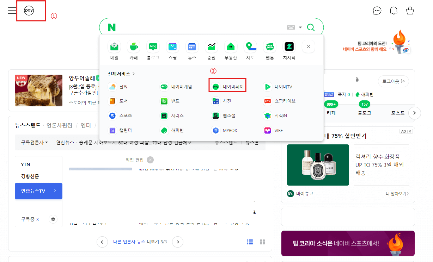433x262 pixels.
Task: Click the green N Naver logo
Action: pos(112,27)
